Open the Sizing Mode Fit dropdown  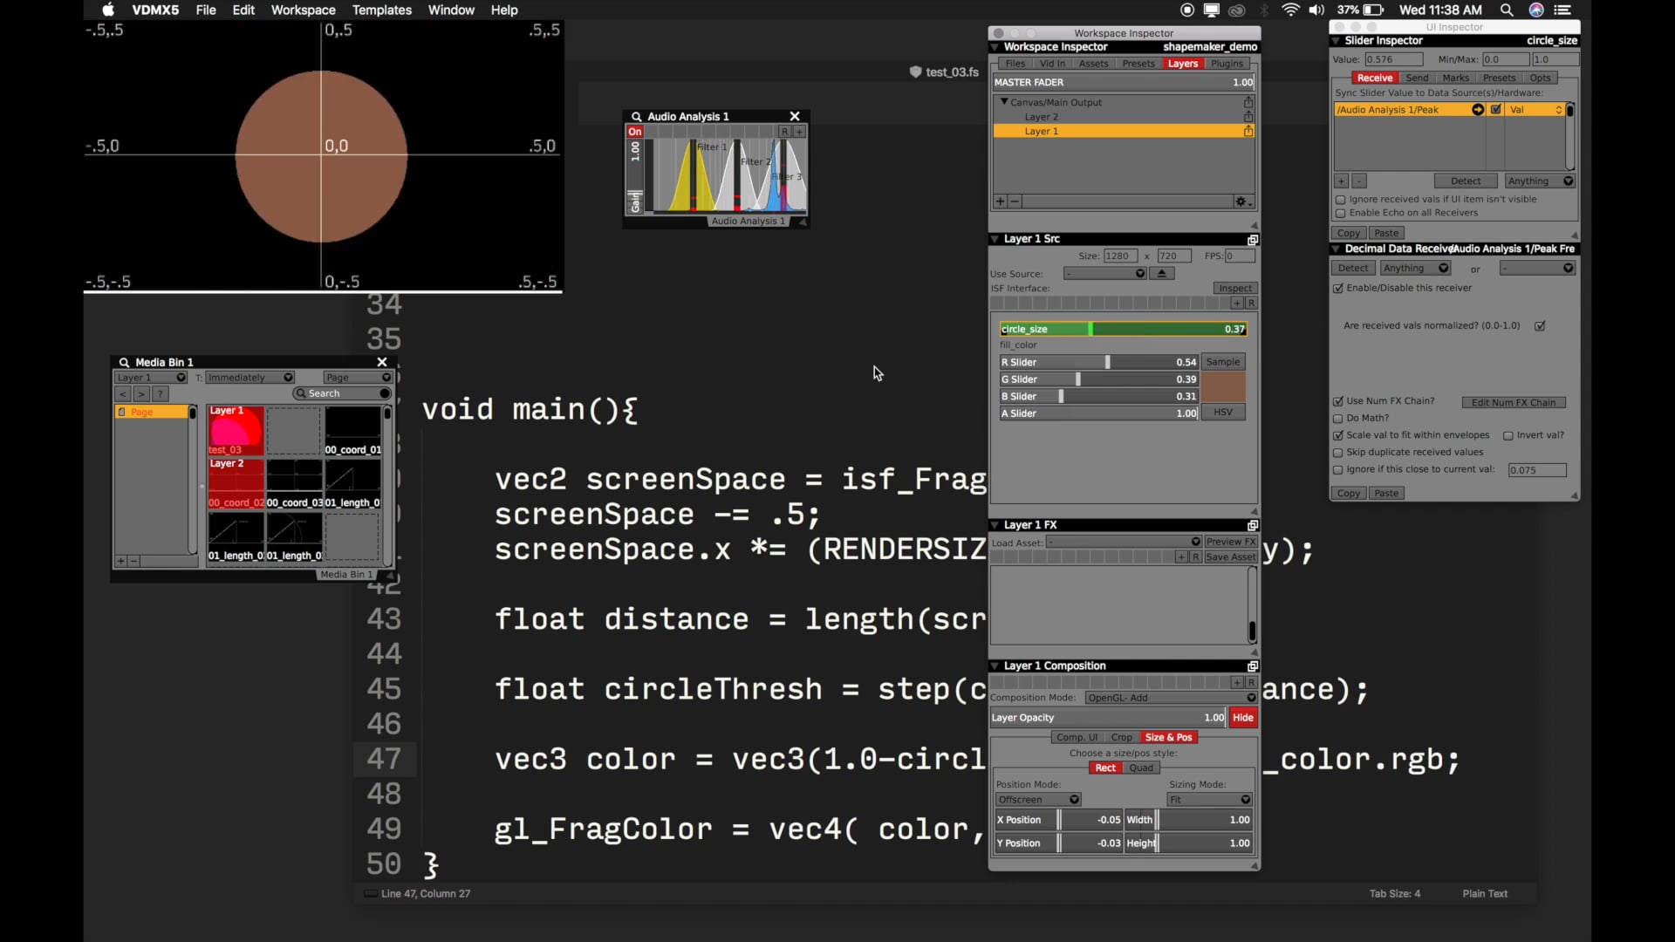click(x=1210, y=800)
